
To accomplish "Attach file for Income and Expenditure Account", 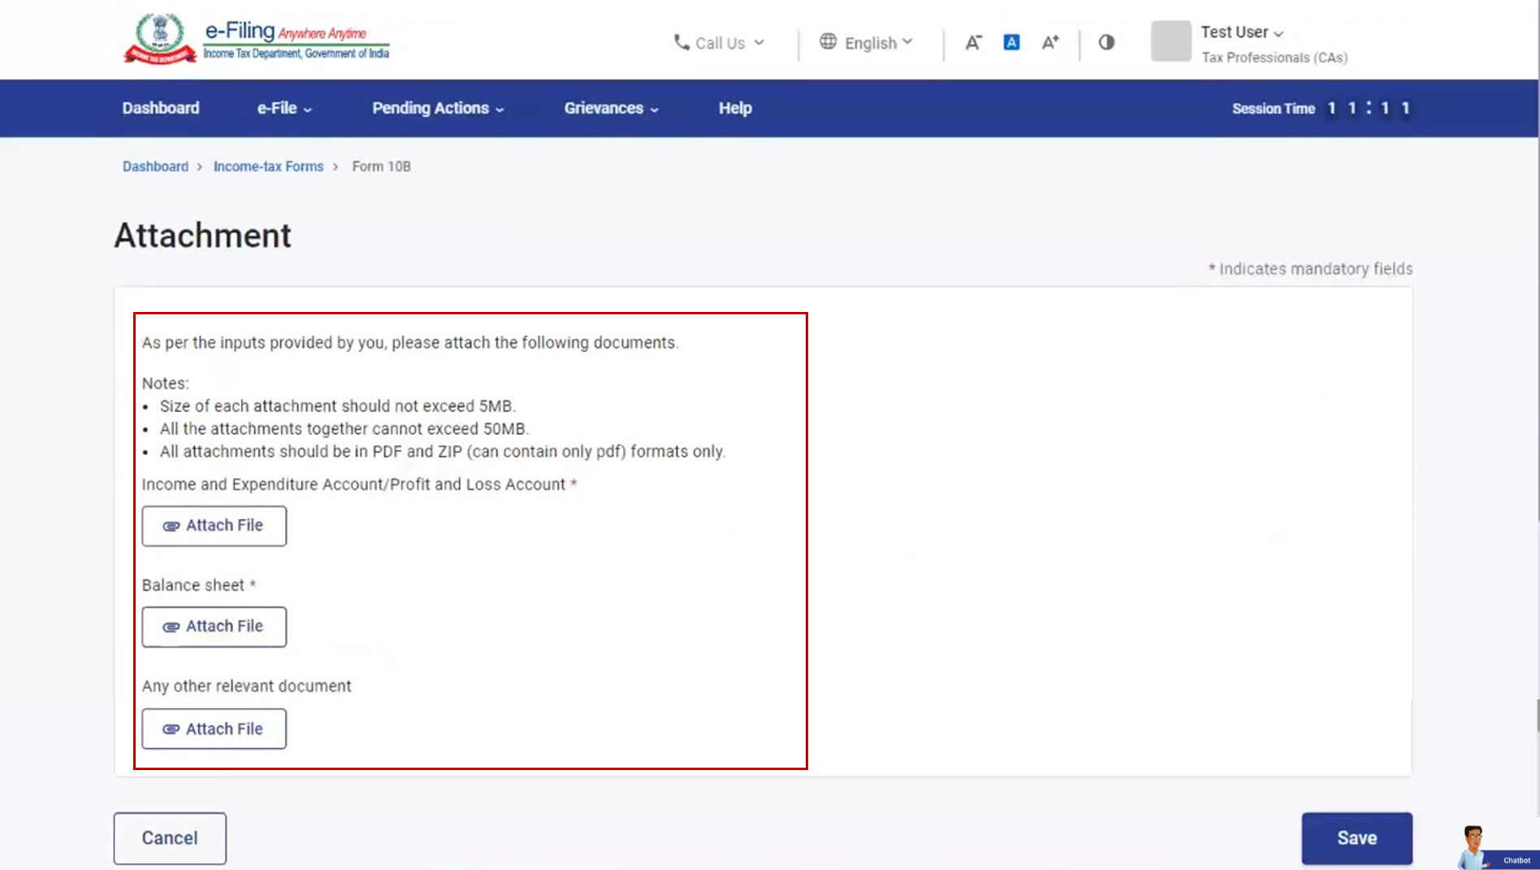I will (x=214, y=526).
